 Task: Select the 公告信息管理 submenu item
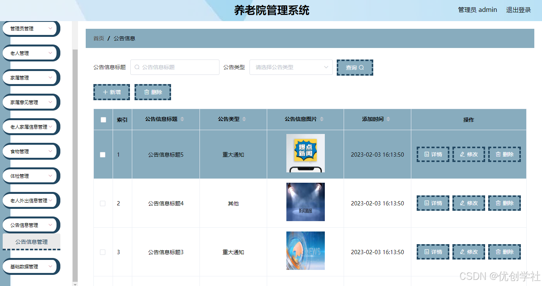click(x=32, y=242)
